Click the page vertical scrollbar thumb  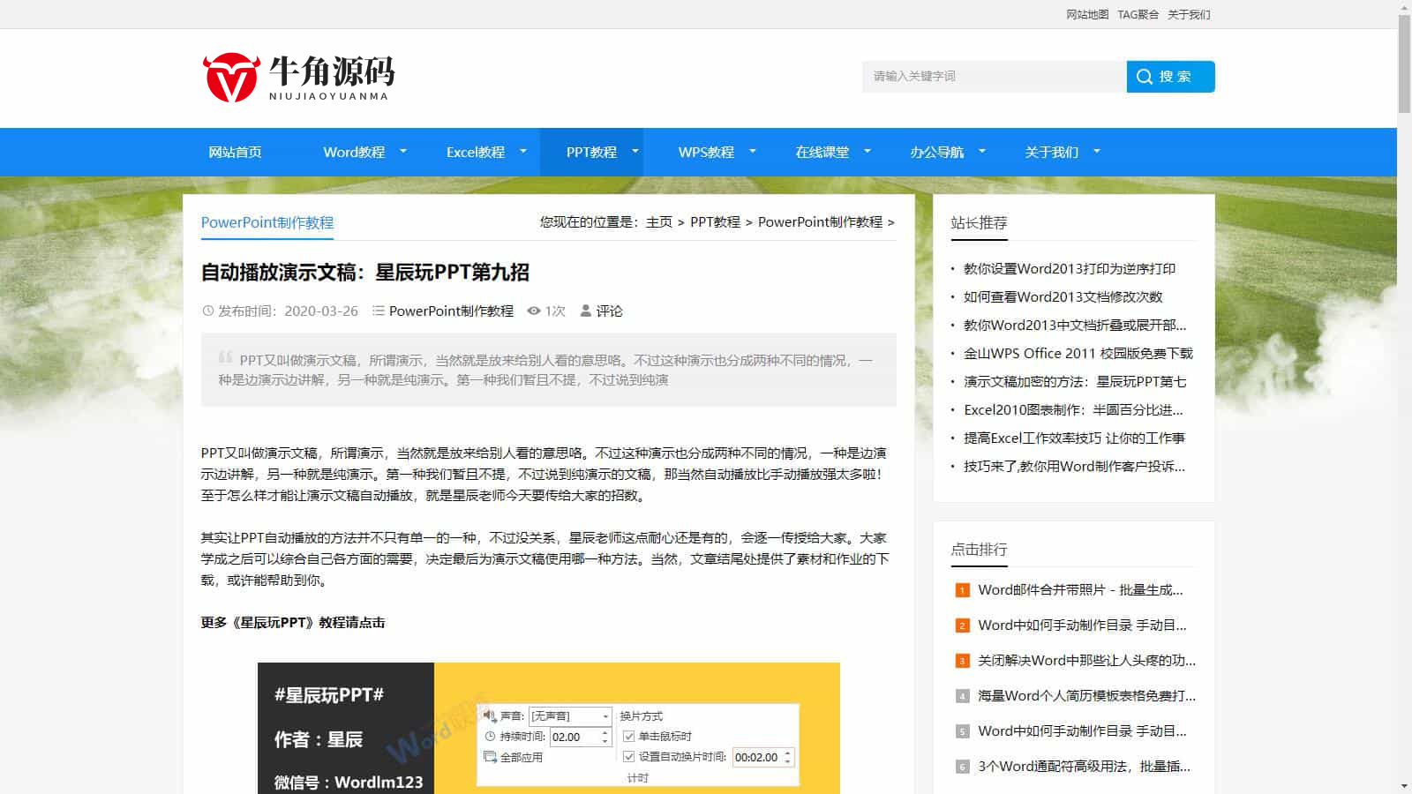(x=1404, y=64)
